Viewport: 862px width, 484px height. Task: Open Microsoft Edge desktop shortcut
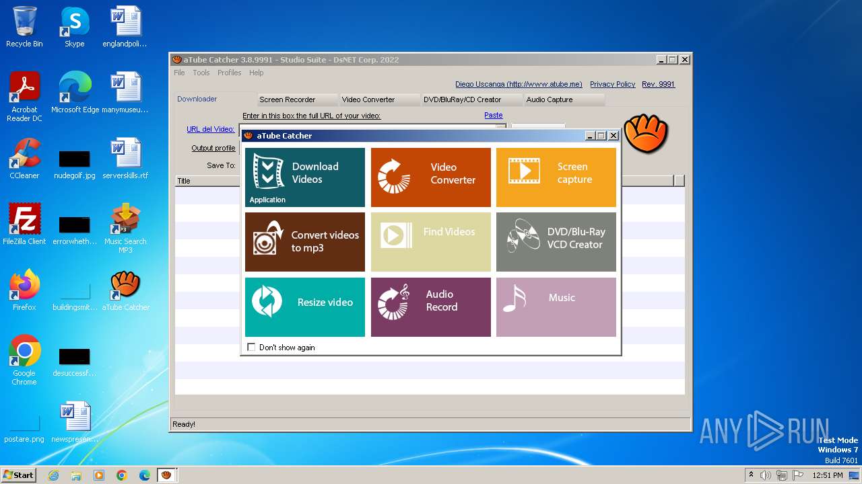tap(75, 93)
